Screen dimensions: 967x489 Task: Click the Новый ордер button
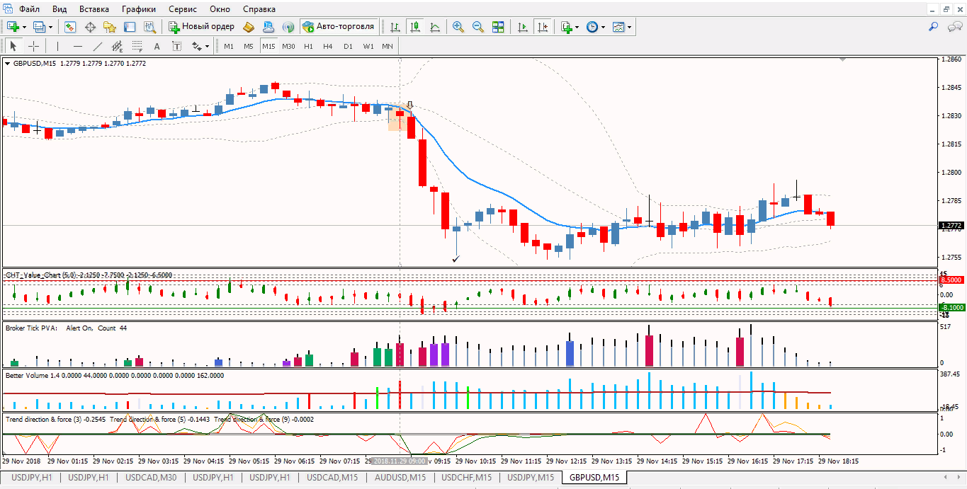point(201,27)
